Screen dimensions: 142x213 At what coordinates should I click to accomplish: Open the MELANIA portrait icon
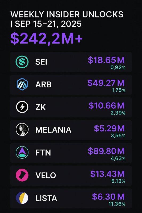(x=22, y=129)
